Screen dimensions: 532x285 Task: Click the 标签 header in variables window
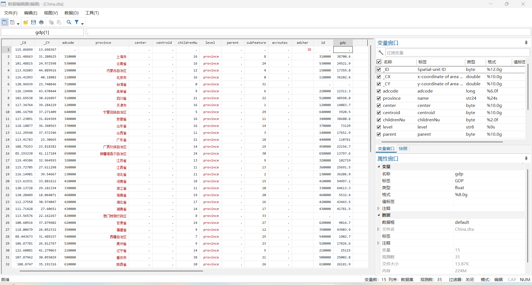pyautogui.click(x=441, y=62)
